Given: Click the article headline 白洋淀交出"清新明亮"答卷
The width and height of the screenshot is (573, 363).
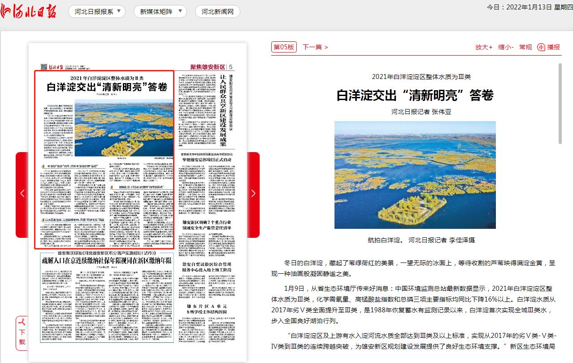Looking at the screenshot, I should 415,95.
